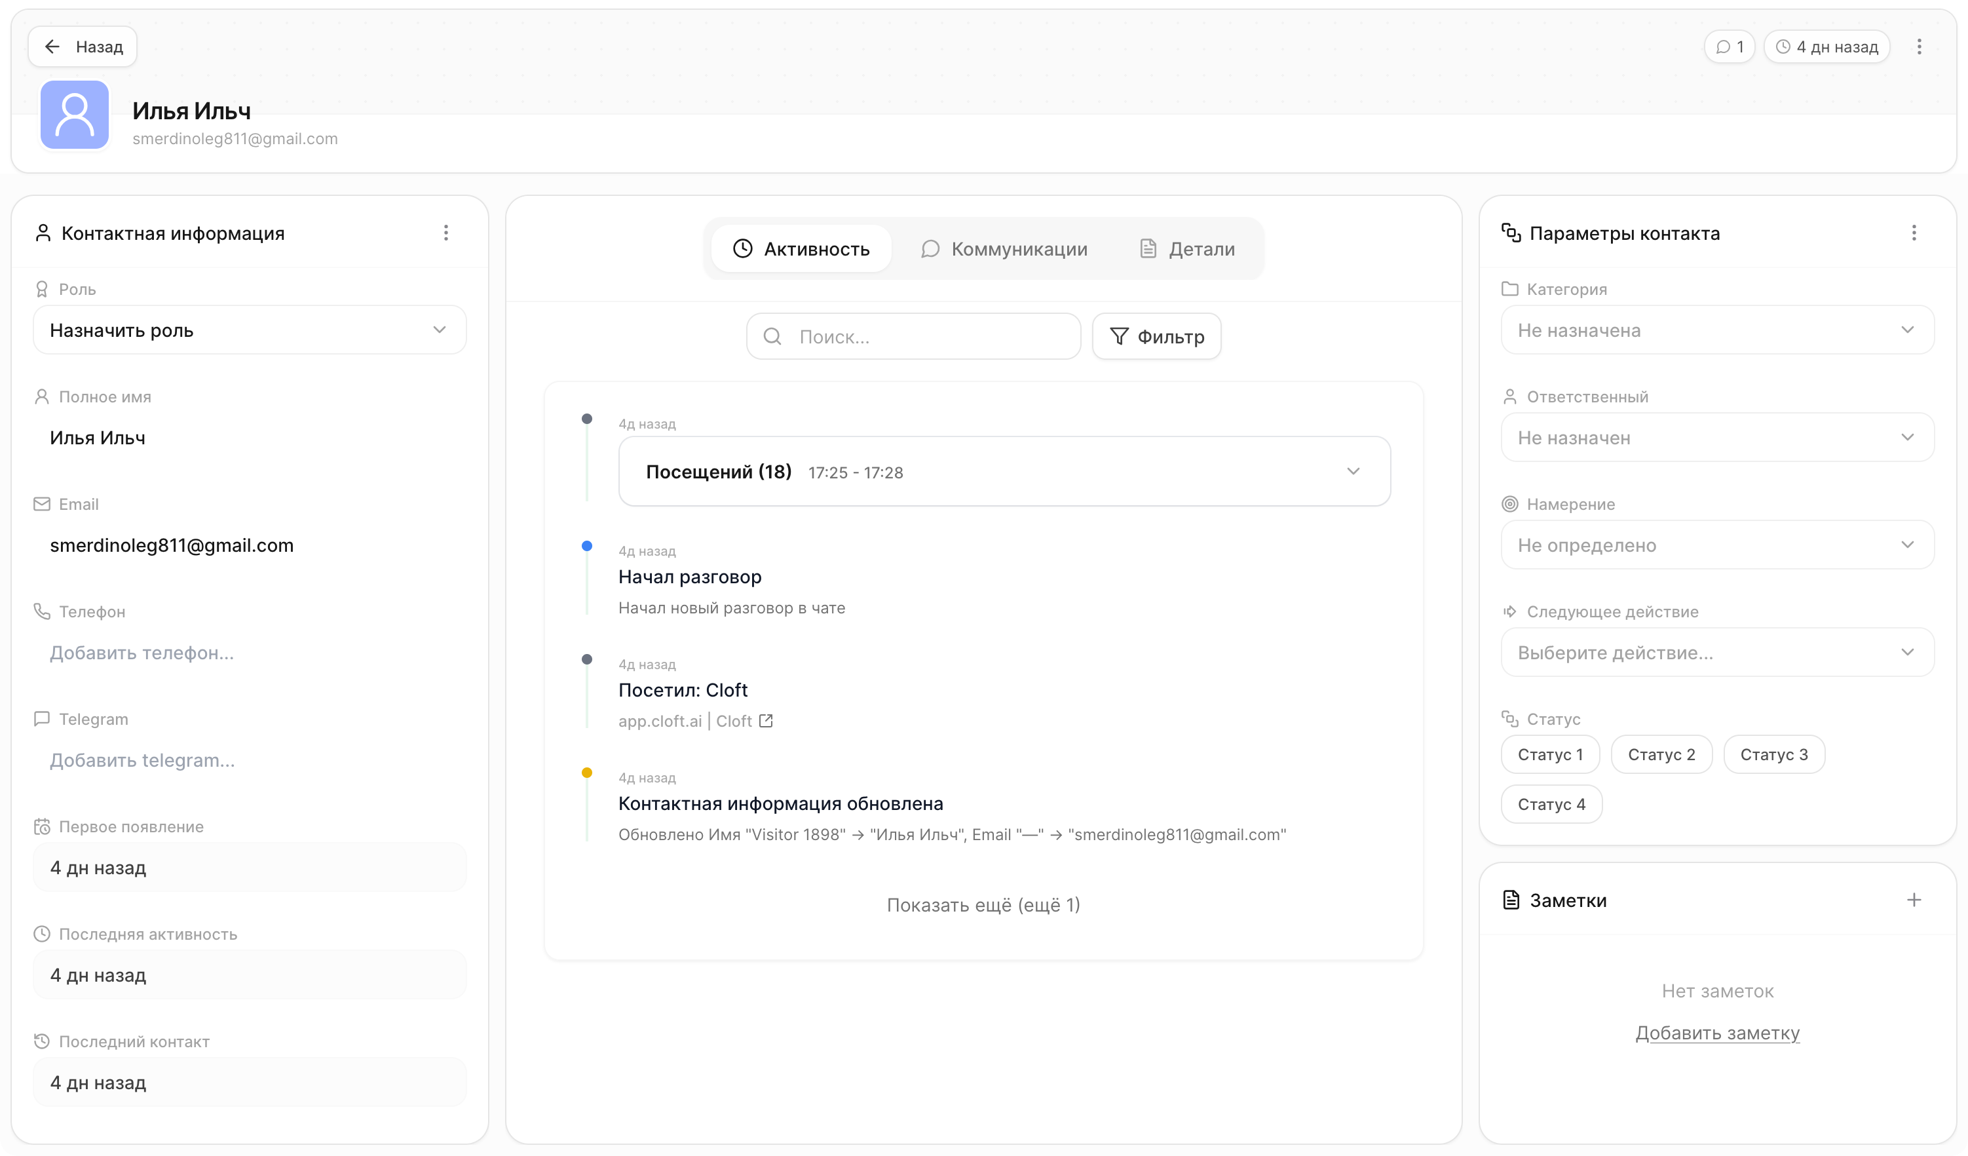1968x1156 pixels.
Task: Toggle Статус 3 chip
Action: (1773, 754)
